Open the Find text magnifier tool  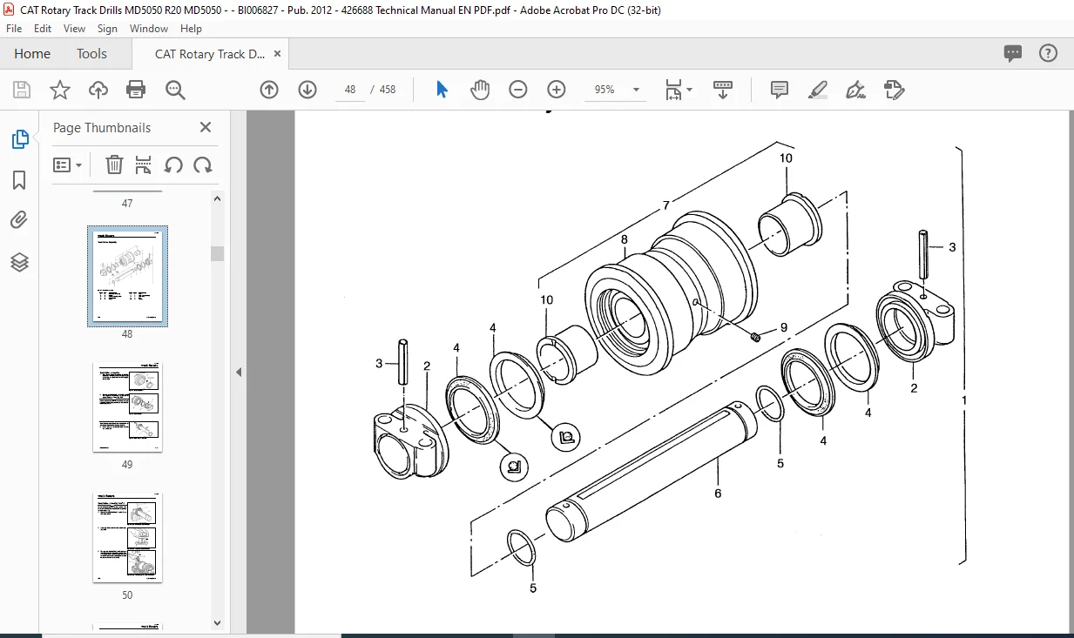[175, 90]
